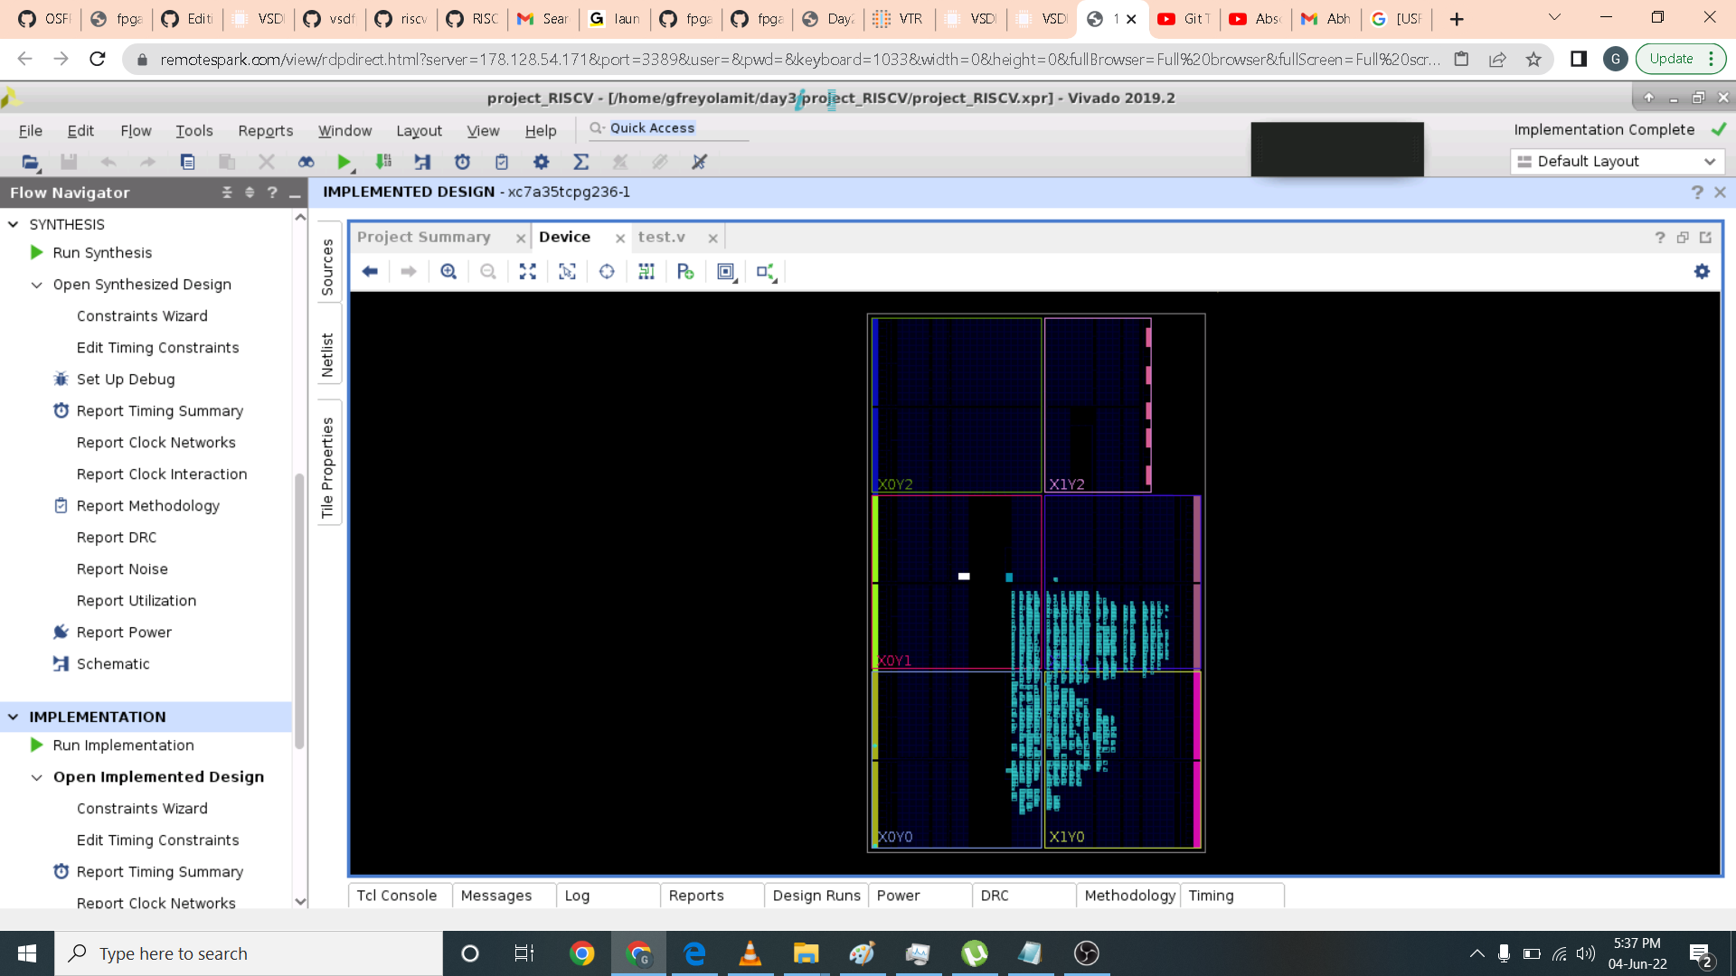Click Report Utilization link
The width and height of the screenshot is (1736, 976).
[x=136, y=601]
